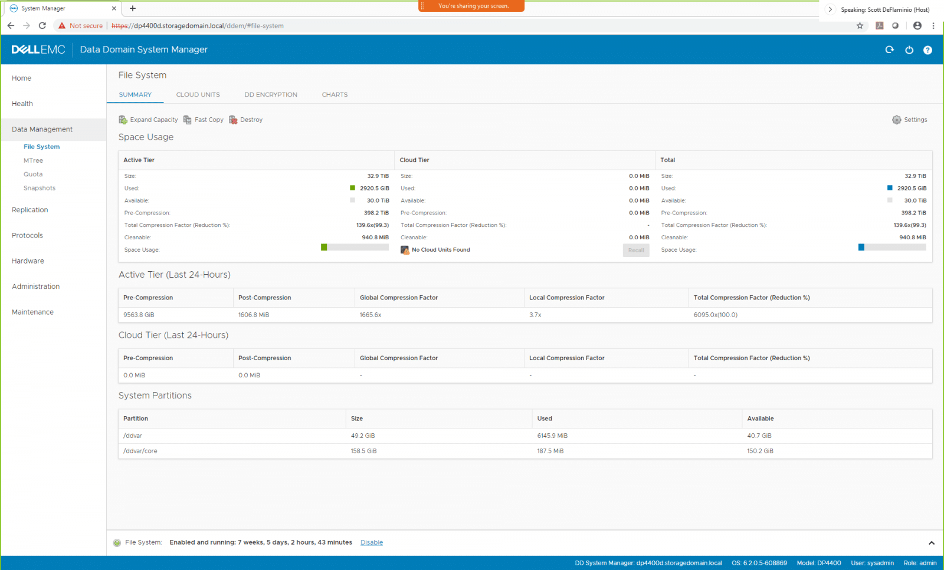Select Snapshots in sidebar
Screen dimensions: 944x570
(40, 188)
